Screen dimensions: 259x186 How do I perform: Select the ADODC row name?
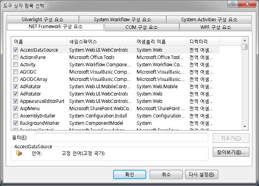coord(28,72)
